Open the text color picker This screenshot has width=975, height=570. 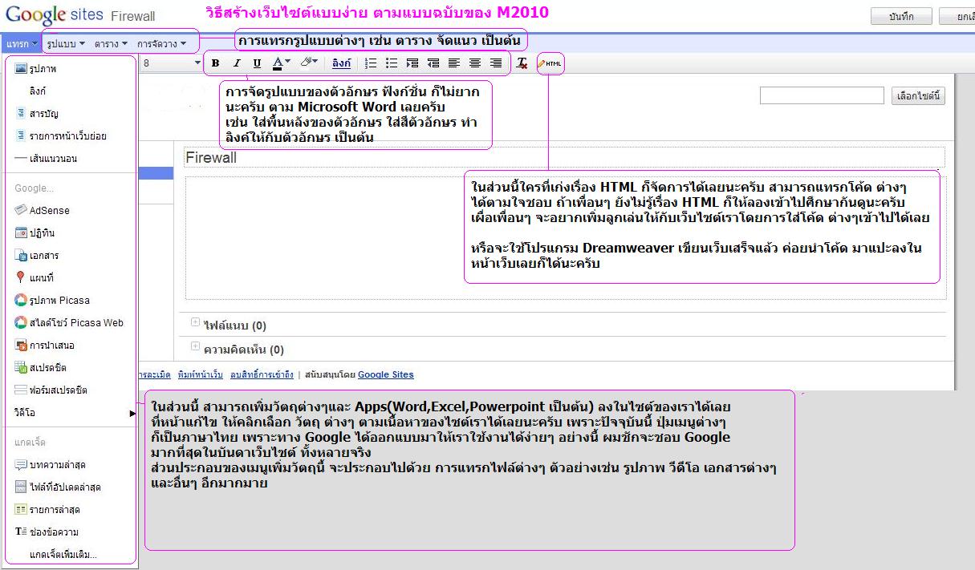click(x=281, y=63)
